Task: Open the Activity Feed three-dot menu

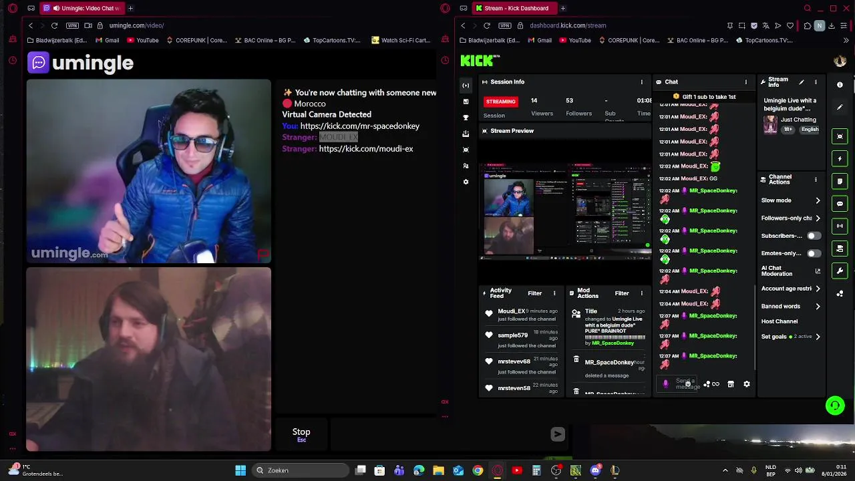Action: point(554,293)
